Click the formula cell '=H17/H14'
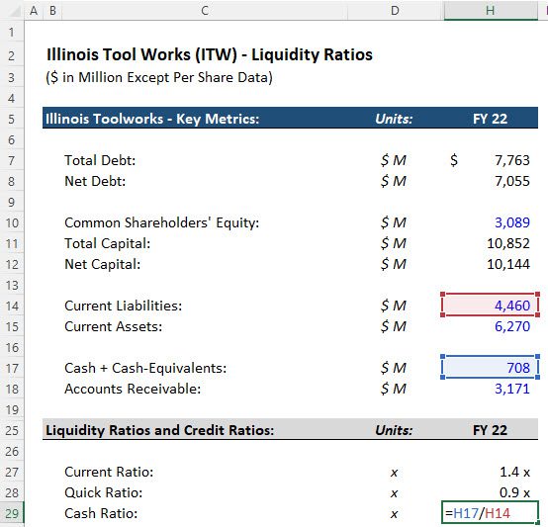 click(490, 513)
